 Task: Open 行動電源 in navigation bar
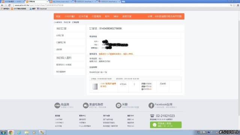pos(96,16)
